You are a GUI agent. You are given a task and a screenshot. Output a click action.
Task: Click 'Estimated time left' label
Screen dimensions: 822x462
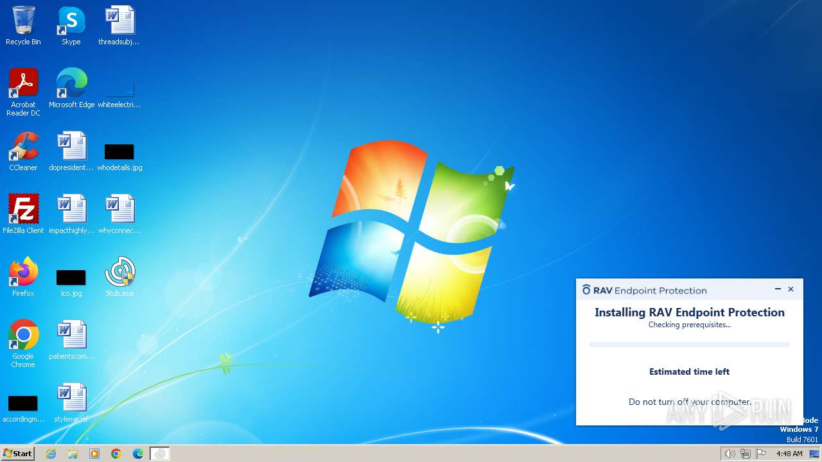tap(690, 372)
